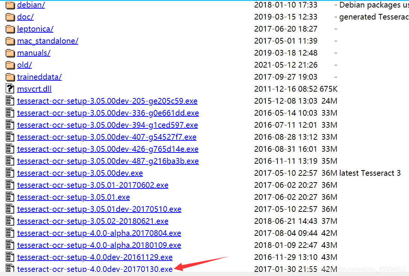Screen dimensions: 409x276
Task: Download tesseract-ocr-setup-3.05.00dev-407-g54527f7.exe
Action: [107, 137]
